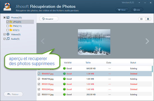154x101 pixels.
Task: Sort by the Statut column header
Action: [133, 63]
